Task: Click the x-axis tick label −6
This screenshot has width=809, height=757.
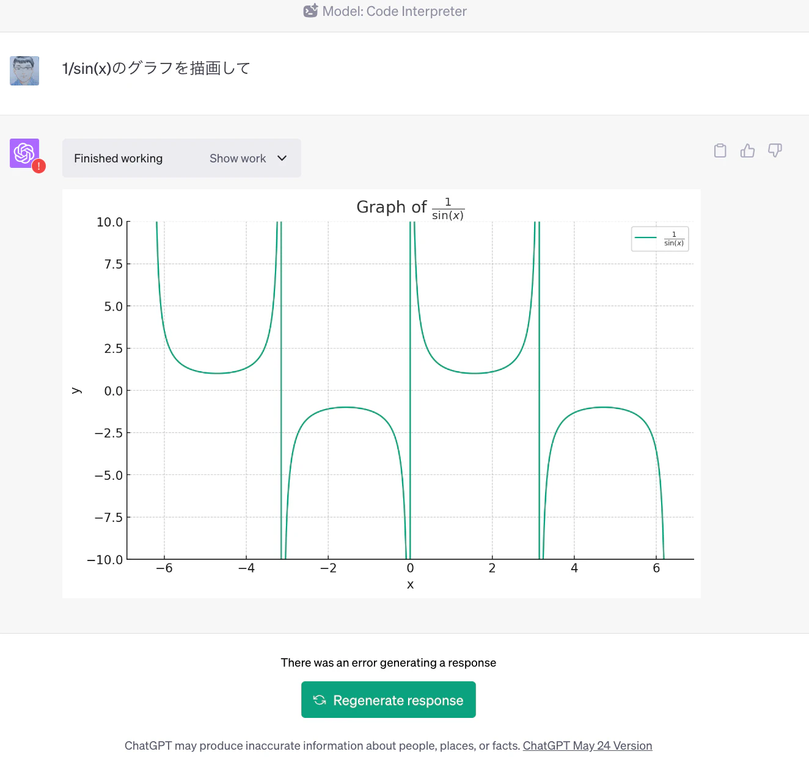Action: coord(164,568)
